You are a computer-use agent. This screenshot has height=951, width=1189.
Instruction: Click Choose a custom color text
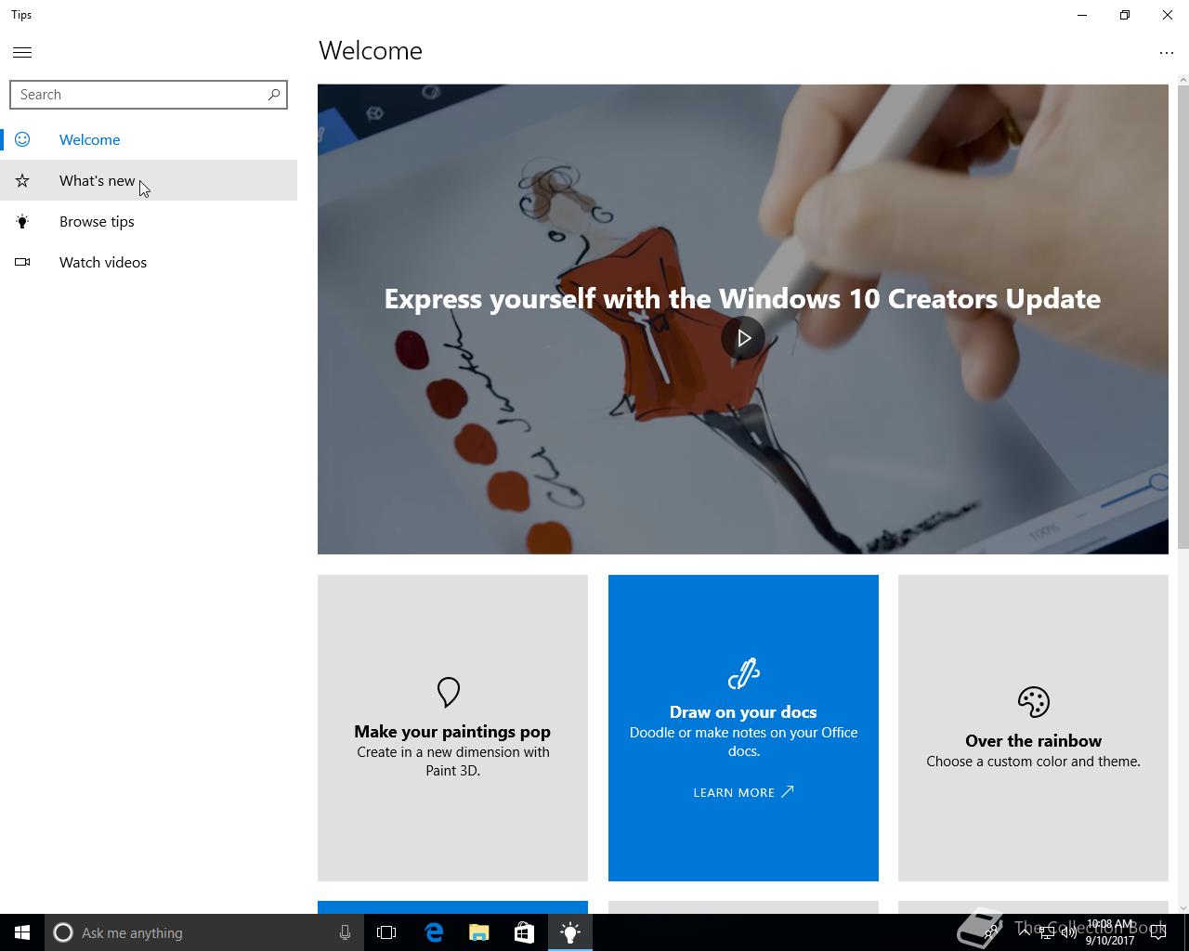point(1033,761)
